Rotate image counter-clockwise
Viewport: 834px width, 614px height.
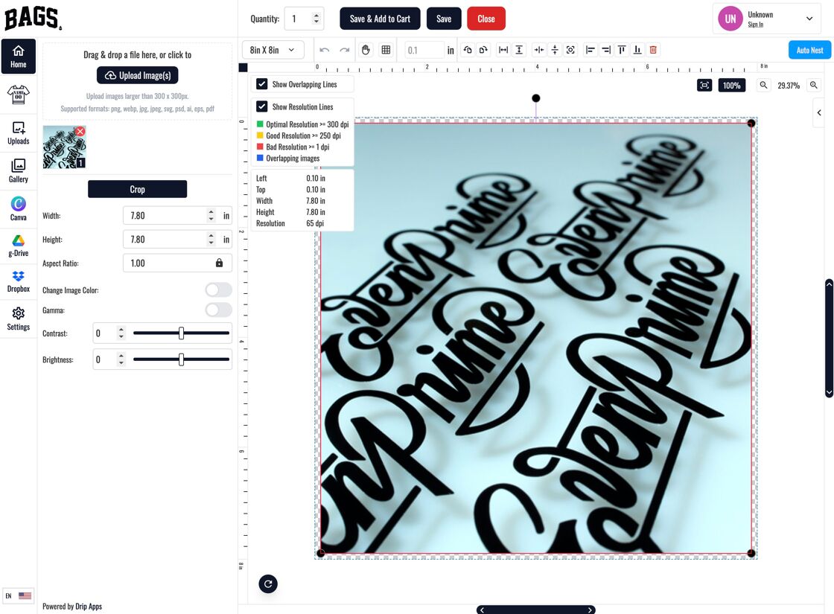(468, 50)
